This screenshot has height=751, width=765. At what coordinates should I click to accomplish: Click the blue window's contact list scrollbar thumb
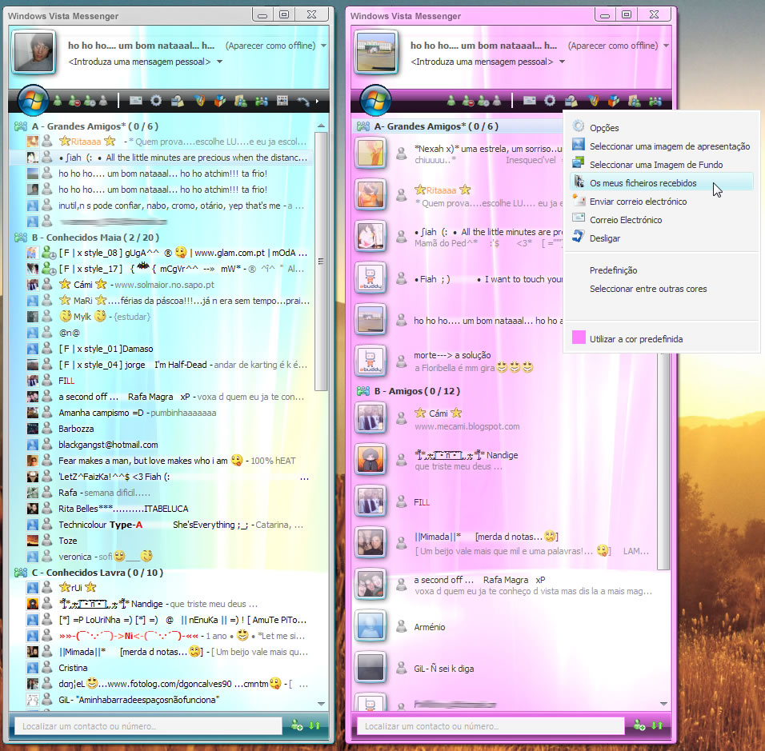tap(321, 262)
